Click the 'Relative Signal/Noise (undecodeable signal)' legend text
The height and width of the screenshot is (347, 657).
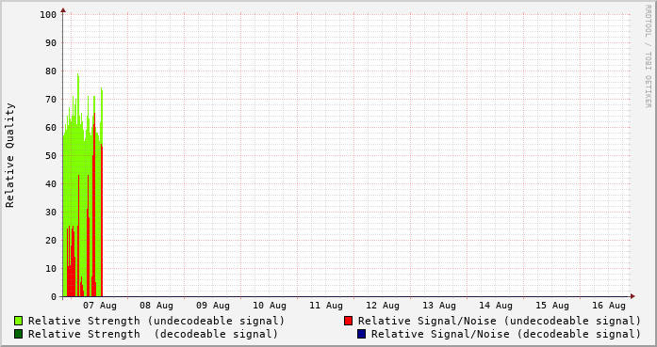click(x=500, y=321)
